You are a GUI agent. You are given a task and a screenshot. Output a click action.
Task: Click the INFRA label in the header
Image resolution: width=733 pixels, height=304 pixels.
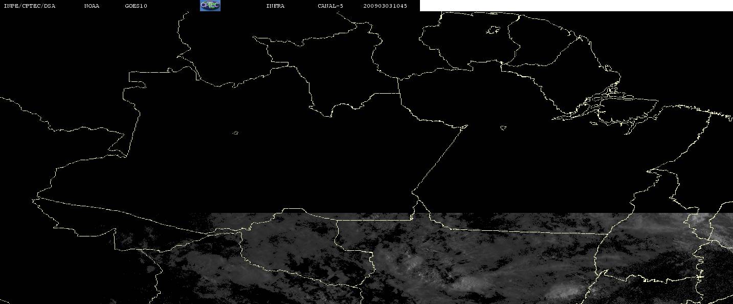pos(275,6)
